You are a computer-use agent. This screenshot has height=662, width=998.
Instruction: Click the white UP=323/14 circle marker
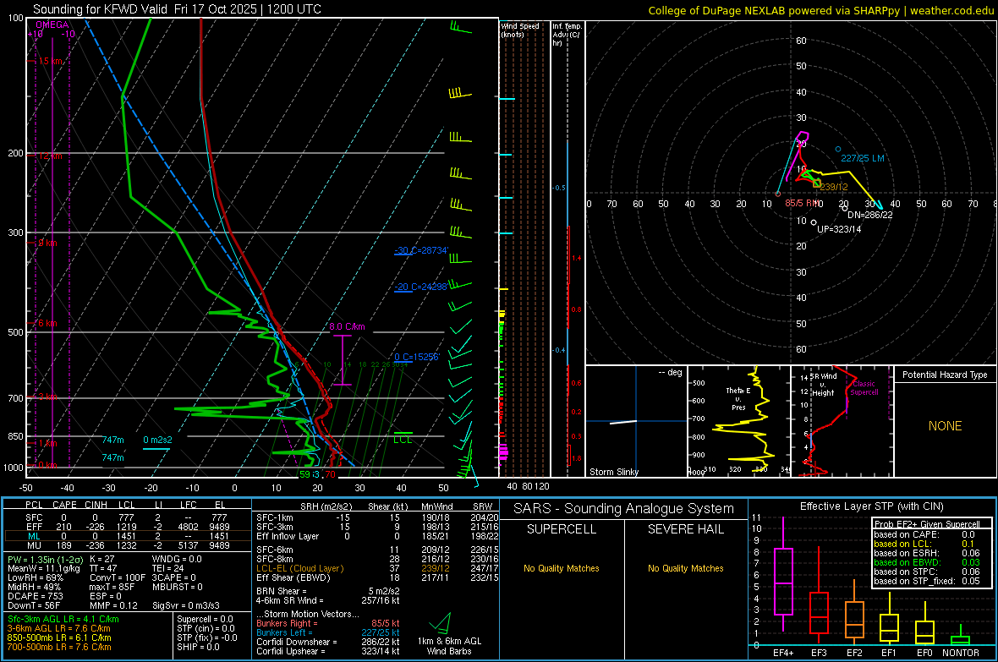[x=814, y=222]
